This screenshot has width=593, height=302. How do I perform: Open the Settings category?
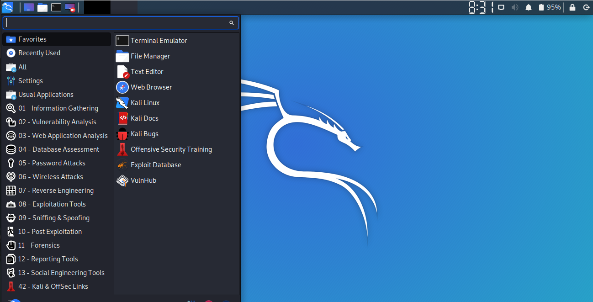coord(57,81)
